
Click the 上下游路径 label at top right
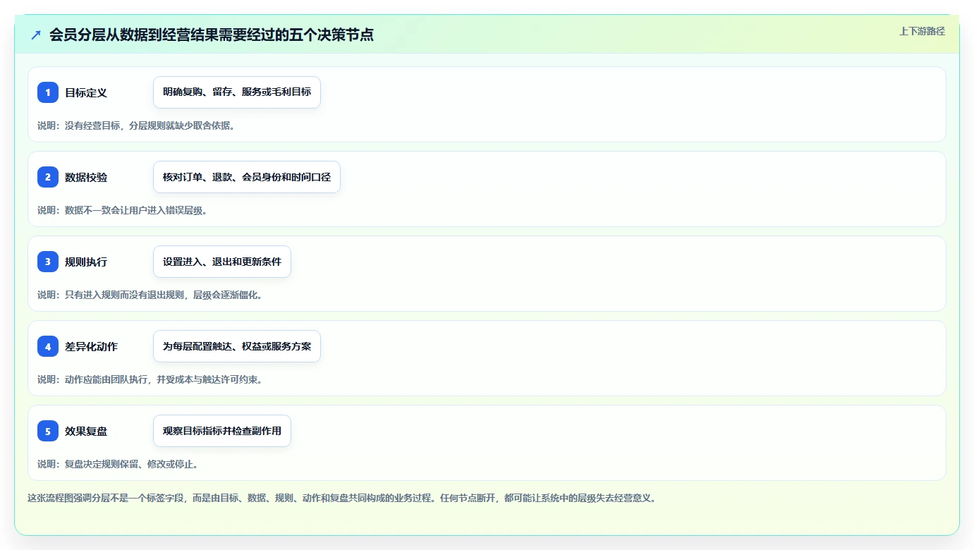click(922, 31)
